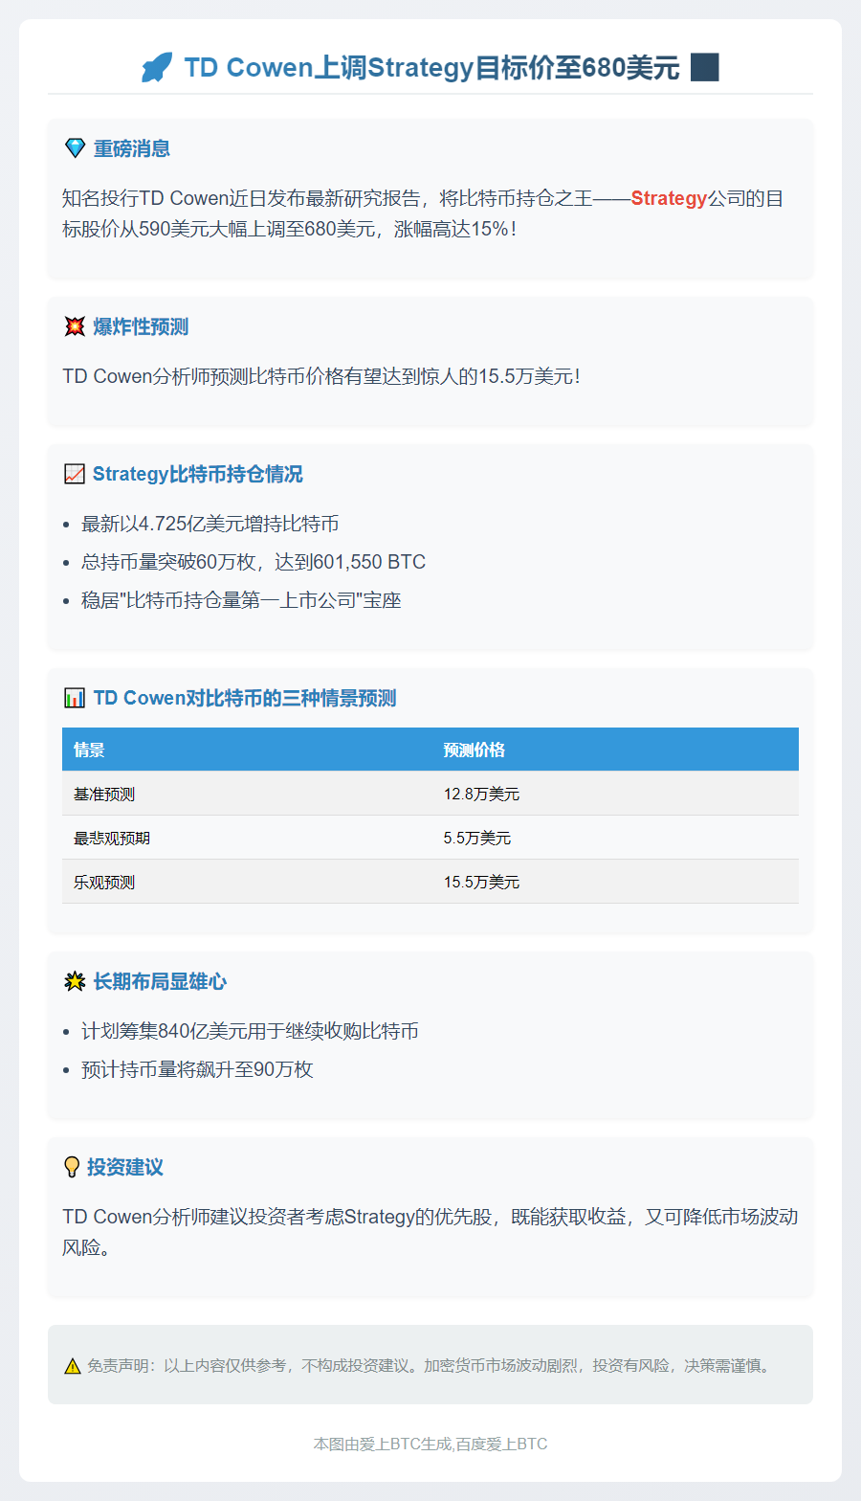Image resolution: width=861 pixels, height=1501 pixels.
Task: Click the sparkle icon beside 长期布局显雄心
Action: pos(75,981)
